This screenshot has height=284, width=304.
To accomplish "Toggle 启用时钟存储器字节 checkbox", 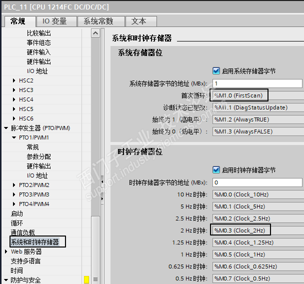I will click(x=216, y=170).
